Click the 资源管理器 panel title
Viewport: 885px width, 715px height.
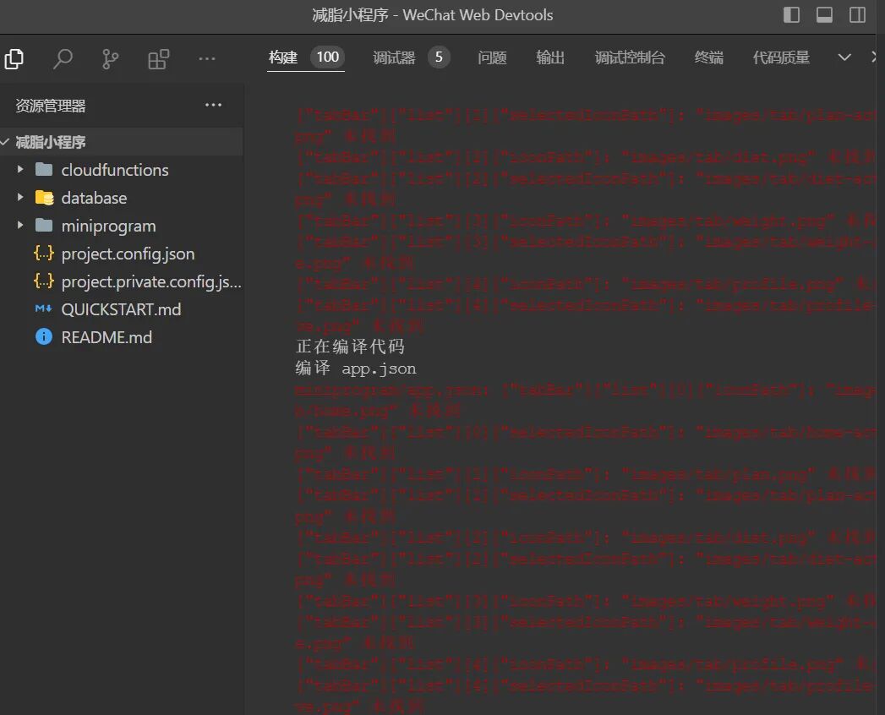point(50,106)
